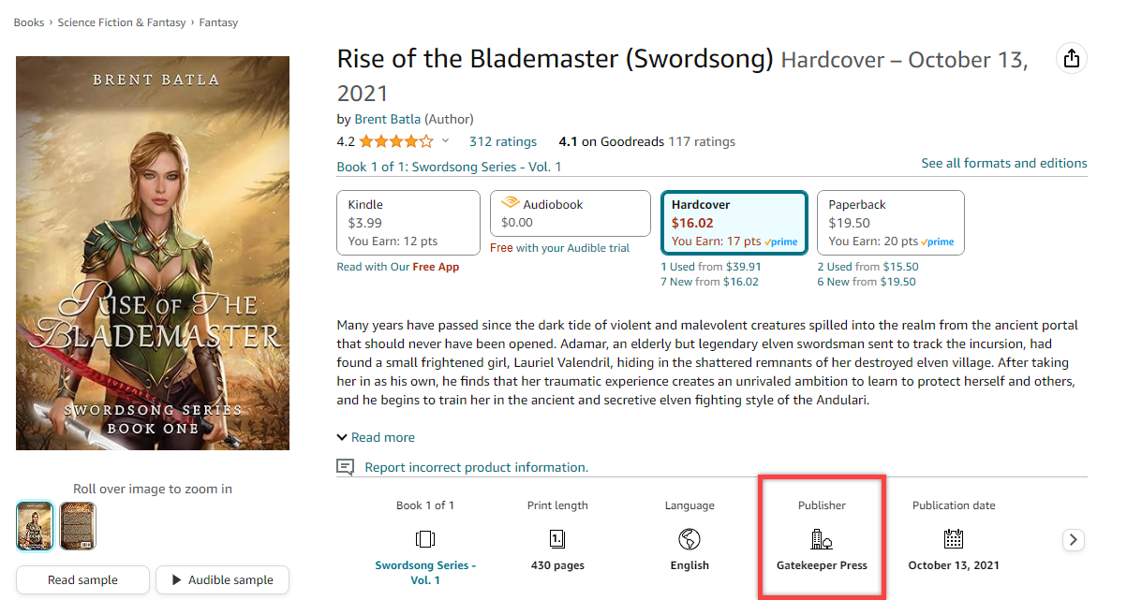
Task: Click the print length page icon
Action: (x=557, y=538)
